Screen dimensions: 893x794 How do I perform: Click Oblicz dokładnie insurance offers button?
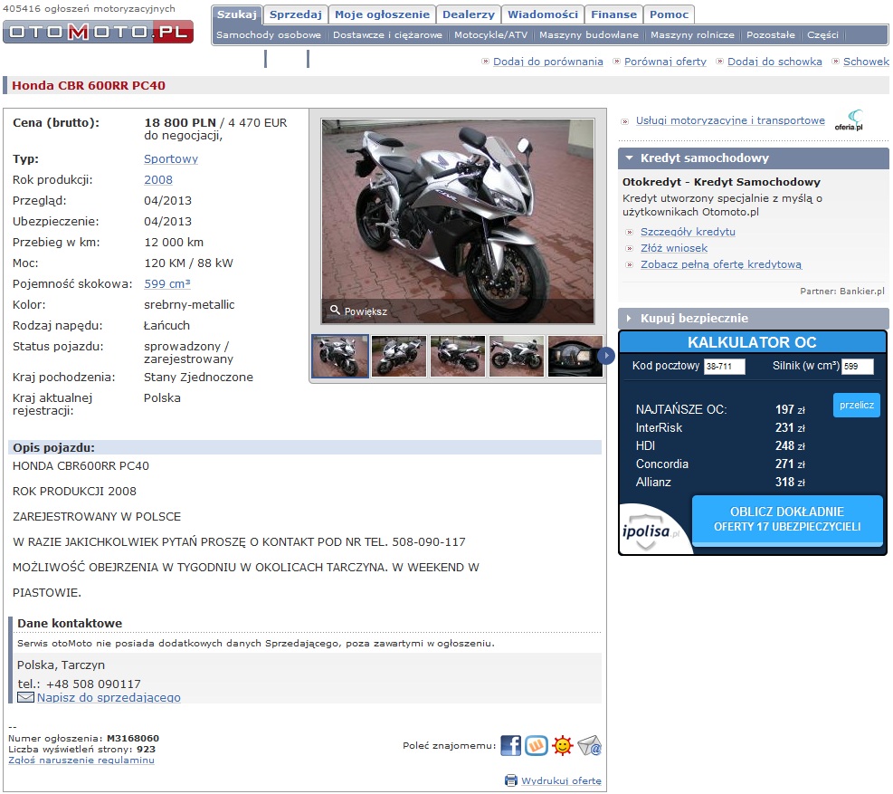tap(786, 519)
